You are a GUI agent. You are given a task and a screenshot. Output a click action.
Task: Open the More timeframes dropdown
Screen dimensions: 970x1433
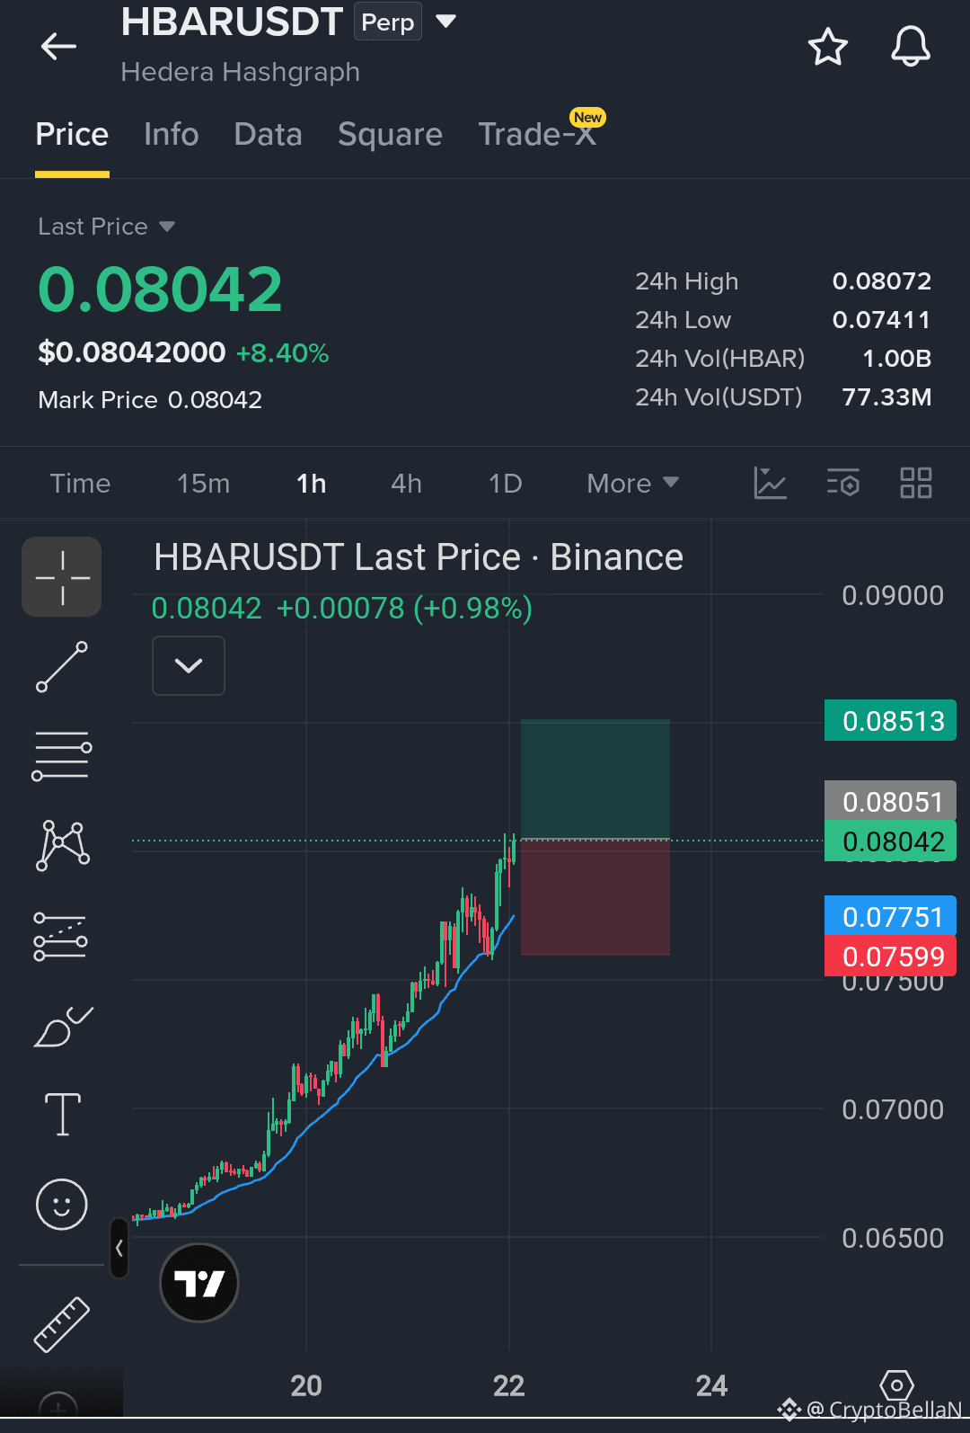point(632,484)
